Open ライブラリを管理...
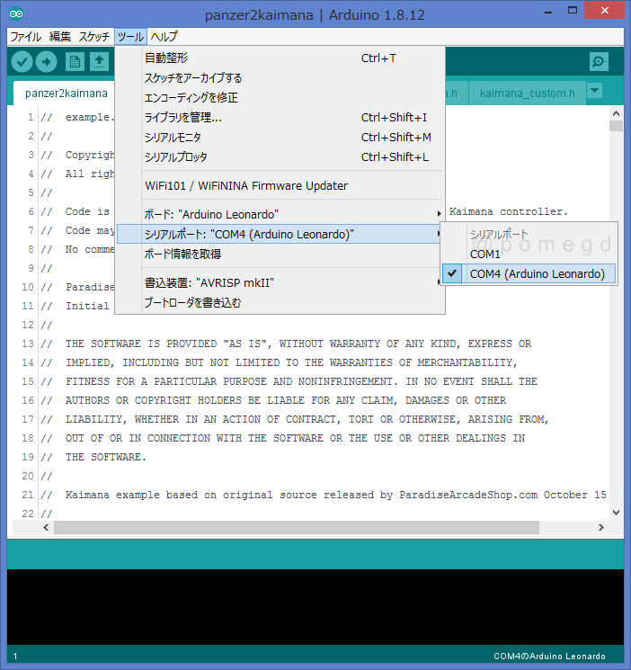The width and height of the screenshot is (631, 670). click(x=280, y=118)
